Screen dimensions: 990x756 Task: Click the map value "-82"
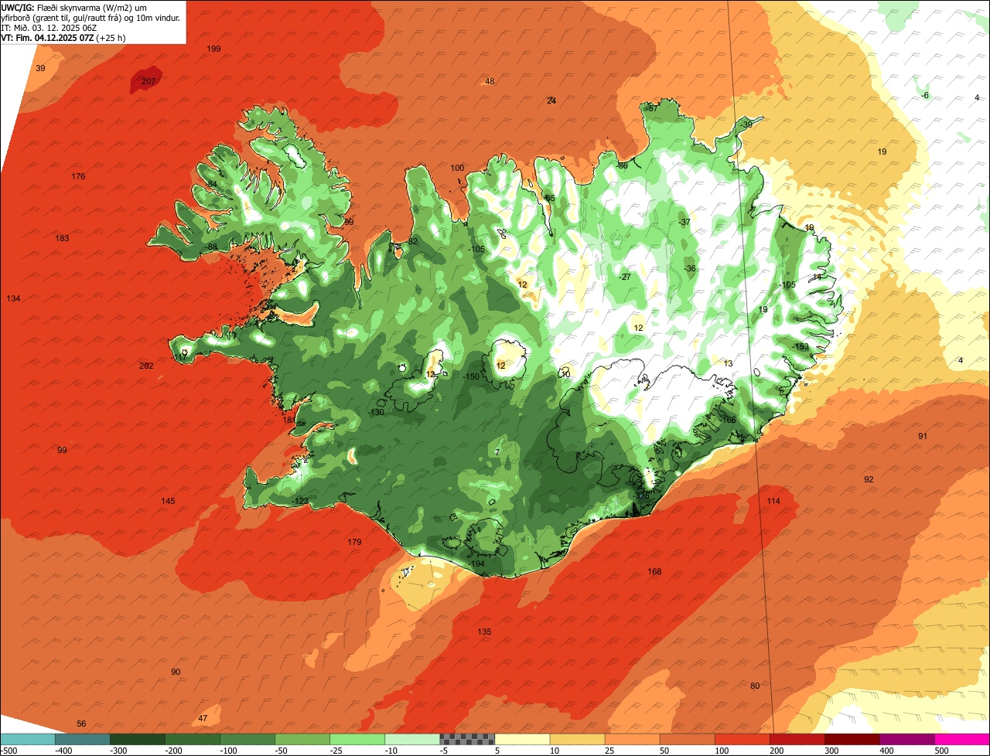[x=411, y=241]
